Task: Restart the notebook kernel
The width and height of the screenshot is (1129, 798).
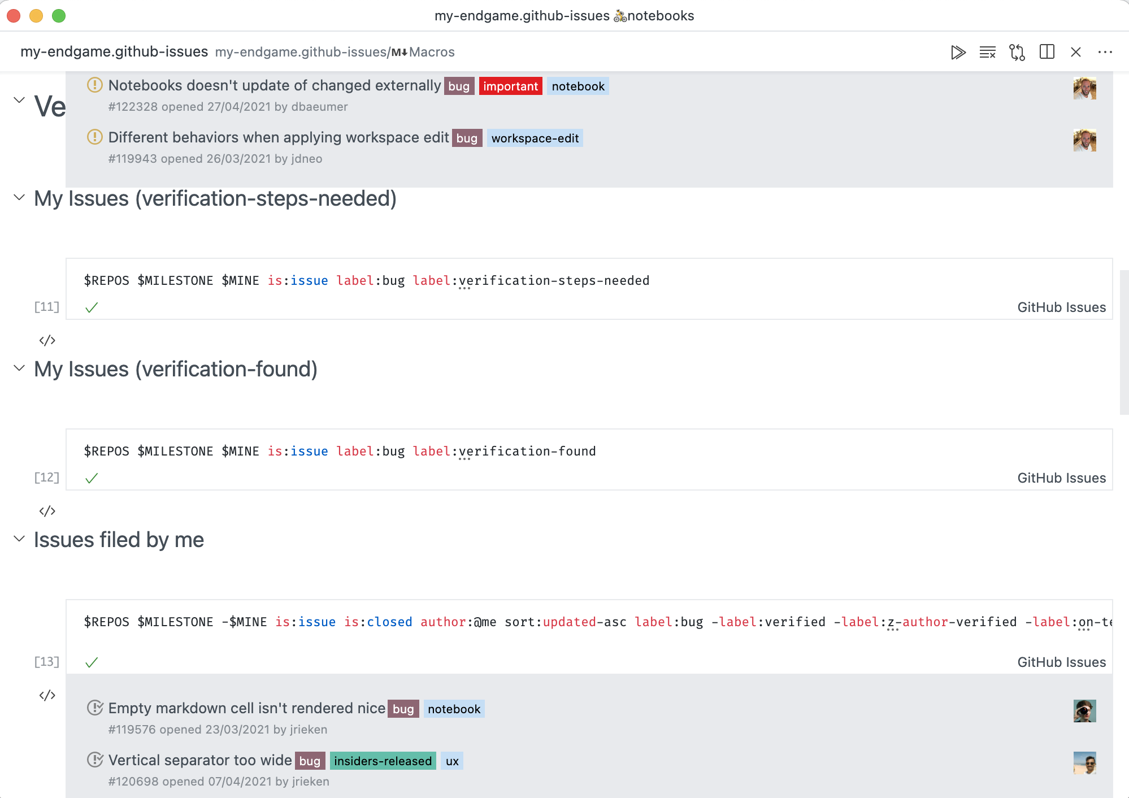Action: pyautogui.click(x=1018, y=52)
